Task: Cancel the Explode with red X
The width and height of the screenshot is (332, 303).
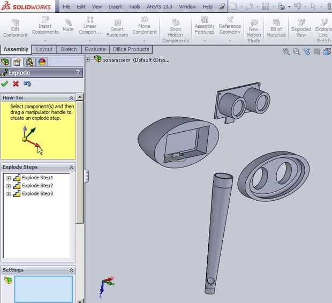Action: coord(16,84)
